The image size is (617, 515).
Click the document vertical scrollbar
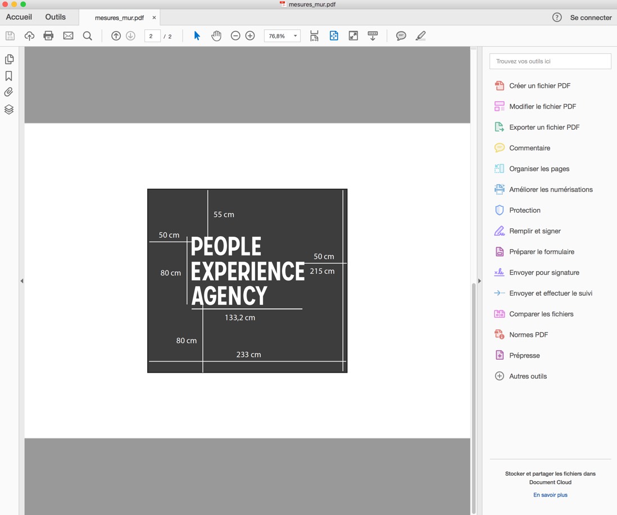pyautogui.click(x=474, y=397)
